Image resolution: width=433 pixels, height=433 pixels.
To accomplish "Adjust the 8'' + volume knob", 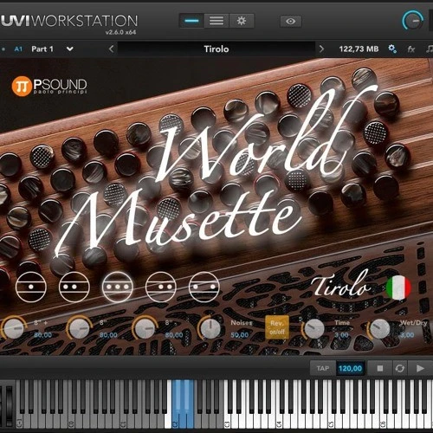I will [x=13, y=328].
